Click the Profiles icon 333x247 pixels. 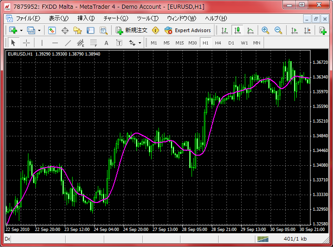(31, 30)
